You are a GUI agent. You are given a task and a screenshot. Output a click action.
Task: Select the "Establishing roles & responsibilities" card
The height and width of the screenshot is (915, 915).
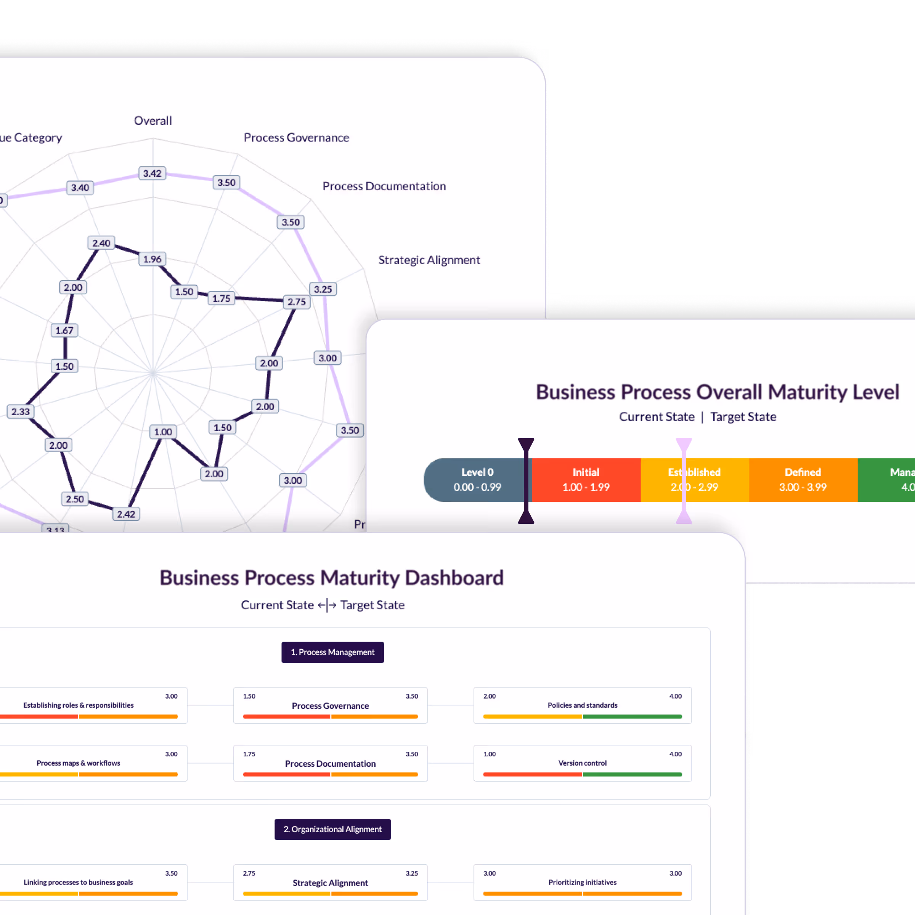point(78,706)
